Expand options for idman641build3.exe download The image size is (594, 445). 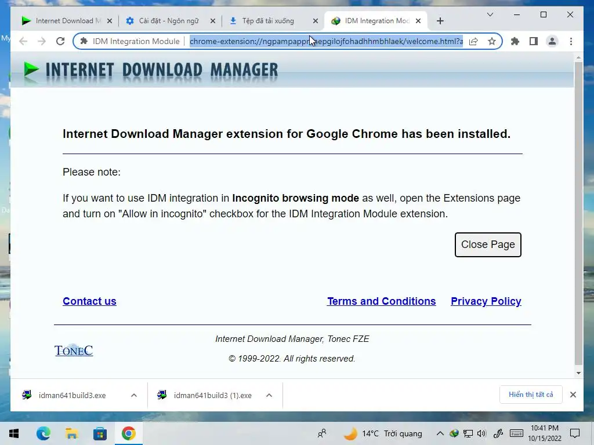click(x=134, y=395)
